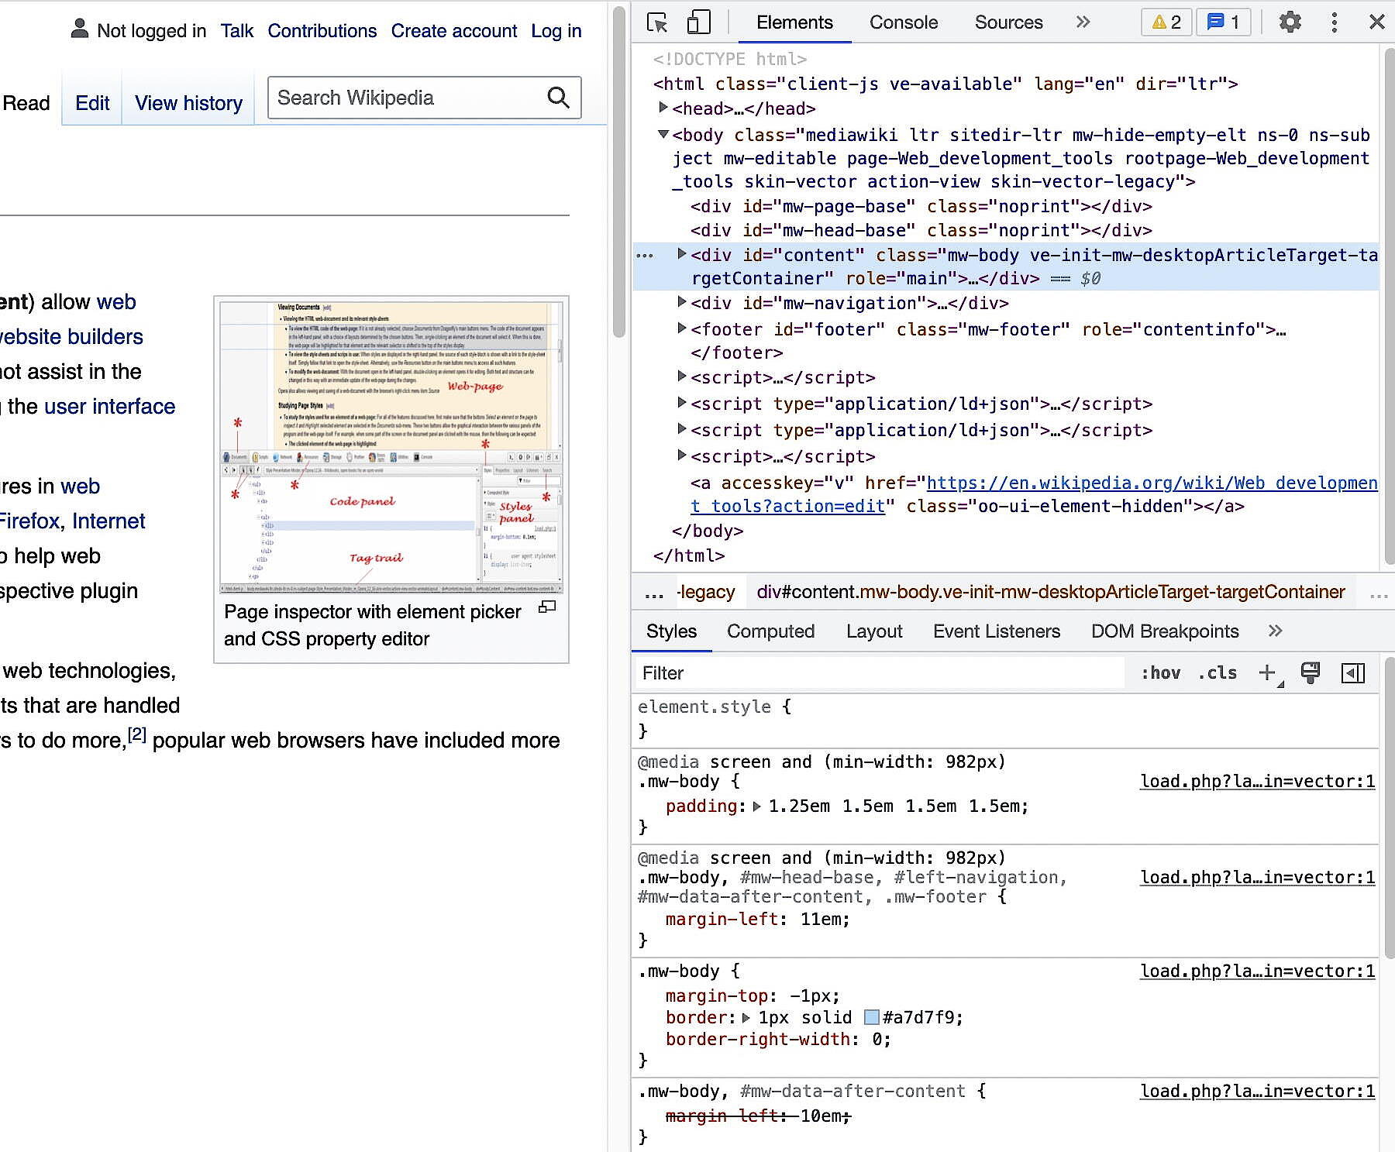
Task: Click the Create account link
Action: click(454, 31)
